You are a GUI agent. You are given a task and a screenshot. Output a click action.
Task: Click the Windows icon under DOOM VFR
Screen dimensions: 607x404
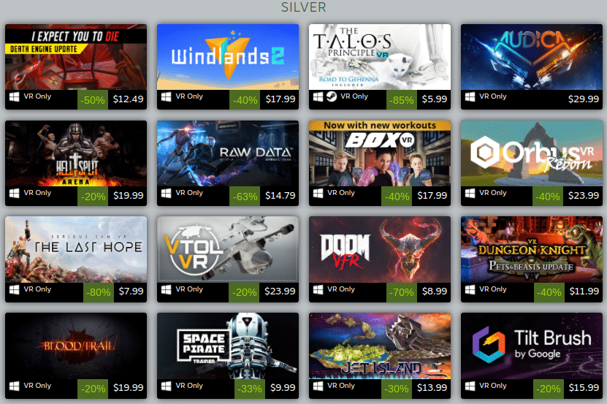coord(318,290)
